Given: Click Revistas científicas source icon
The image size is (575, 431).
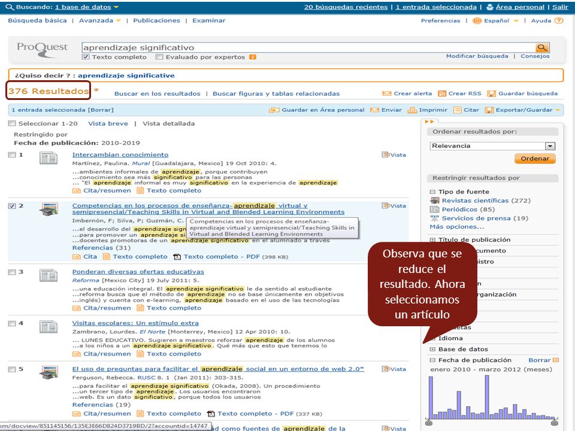Looking at the screenshot, I should (x=435, y=201).
